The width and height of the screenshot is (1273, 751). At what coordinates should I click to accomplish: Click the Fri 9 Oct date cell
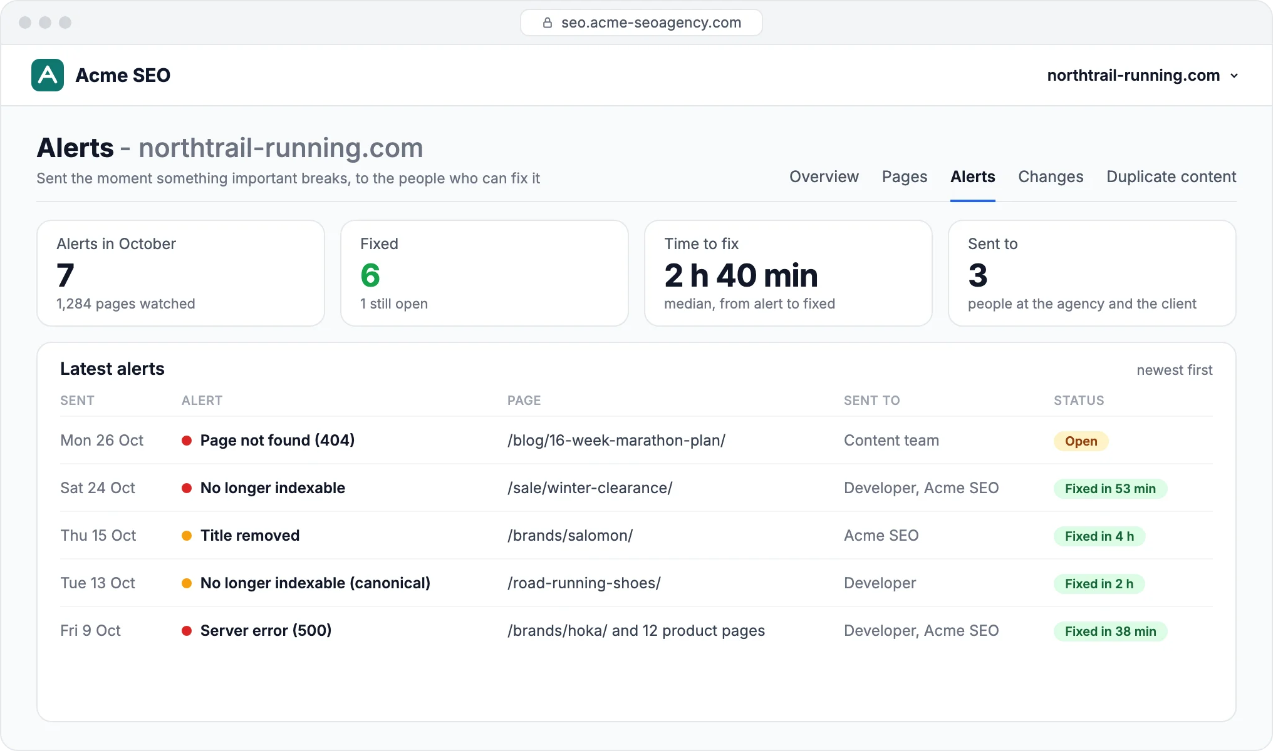(91, 631)
